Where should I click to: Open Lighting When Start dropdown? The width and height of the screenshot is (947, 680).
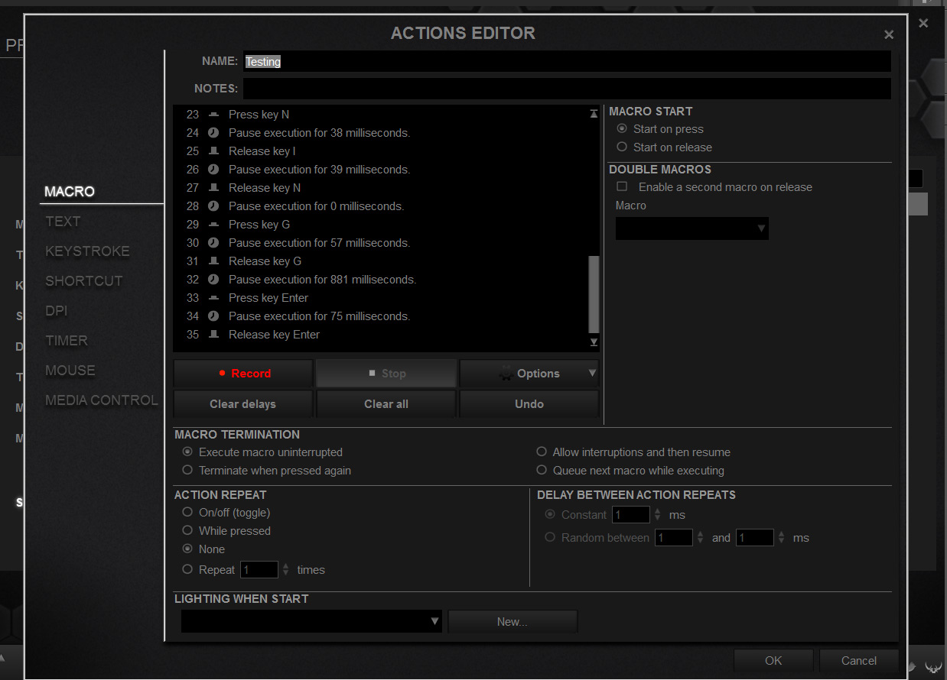(x=311, y=621)
